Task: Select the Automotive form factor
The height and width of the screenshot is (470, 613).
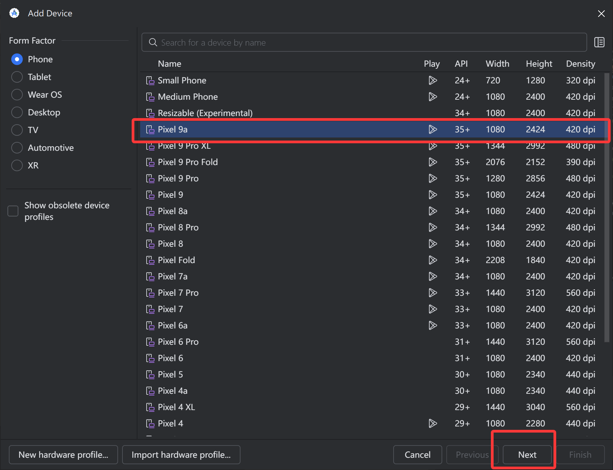Action: (17, 148)
